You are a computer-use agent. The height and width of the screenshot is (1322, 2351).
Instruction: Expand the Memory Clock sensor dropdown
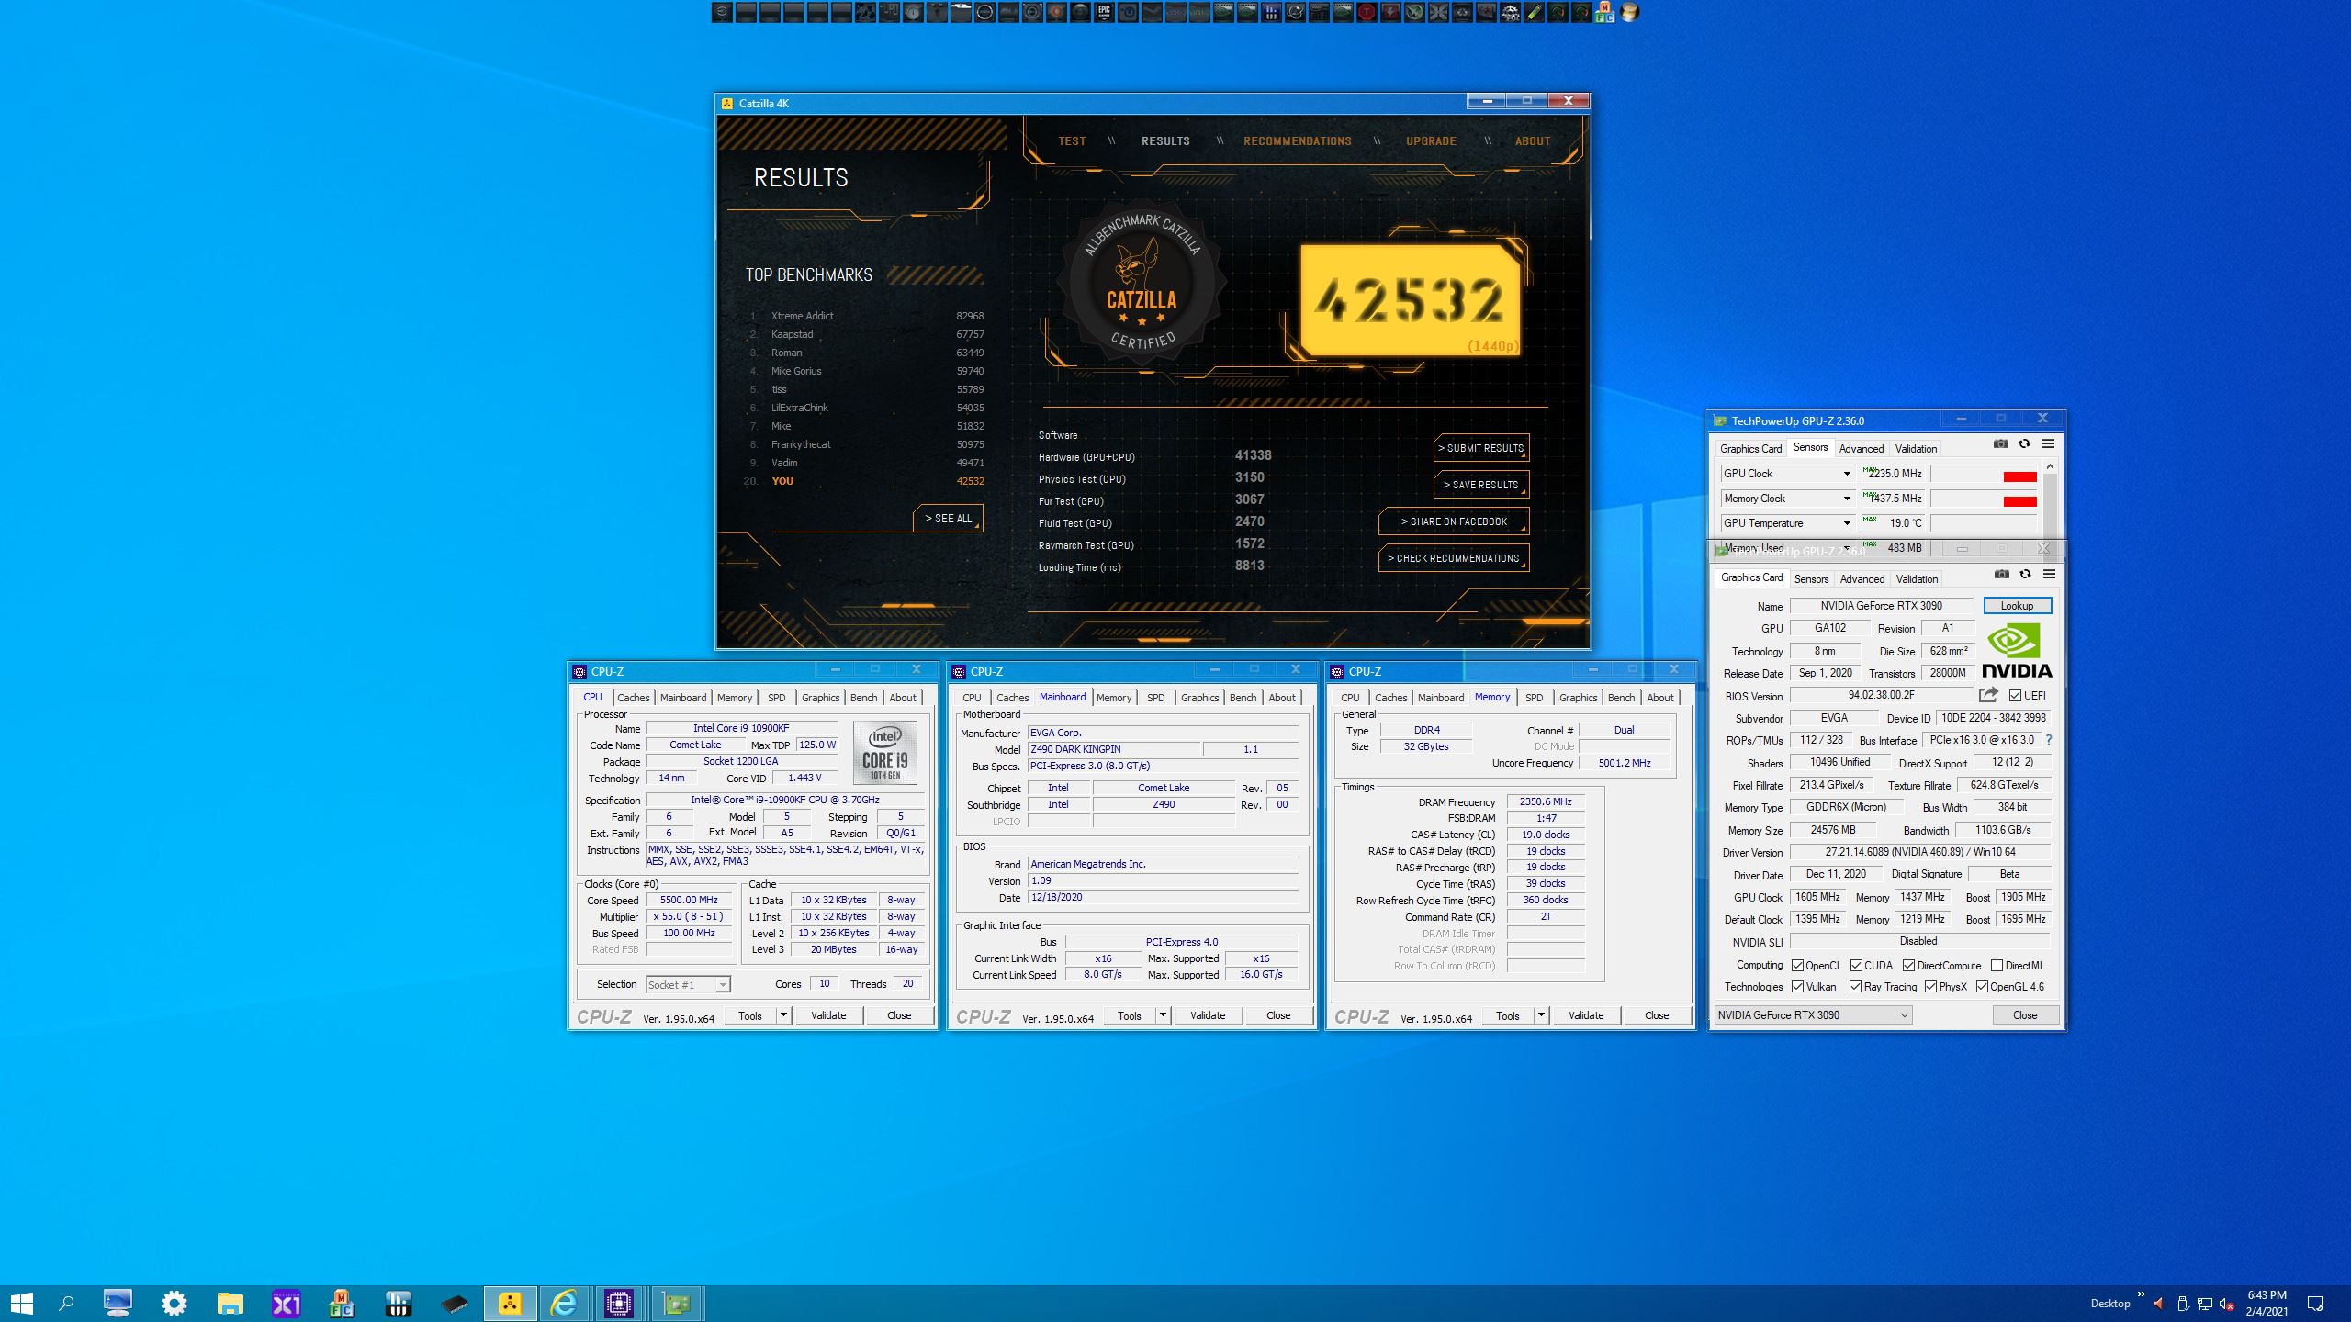pyautogui.click(x=1847, y=499)
